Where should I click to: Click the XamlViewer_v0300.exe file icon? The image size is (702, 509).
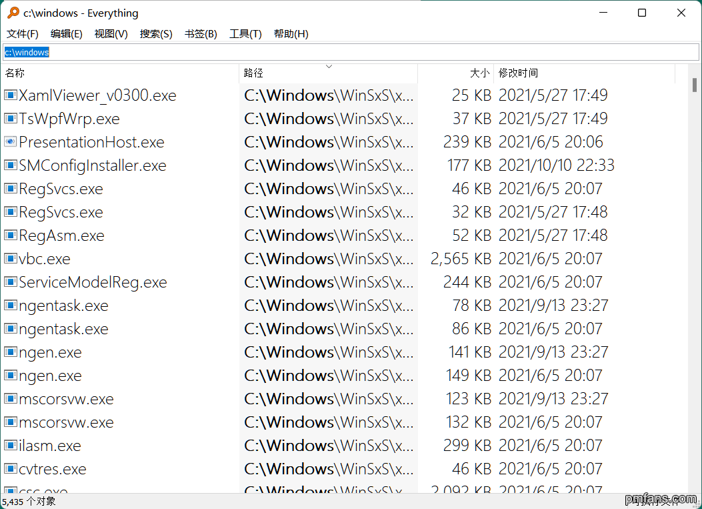(10, 95)
